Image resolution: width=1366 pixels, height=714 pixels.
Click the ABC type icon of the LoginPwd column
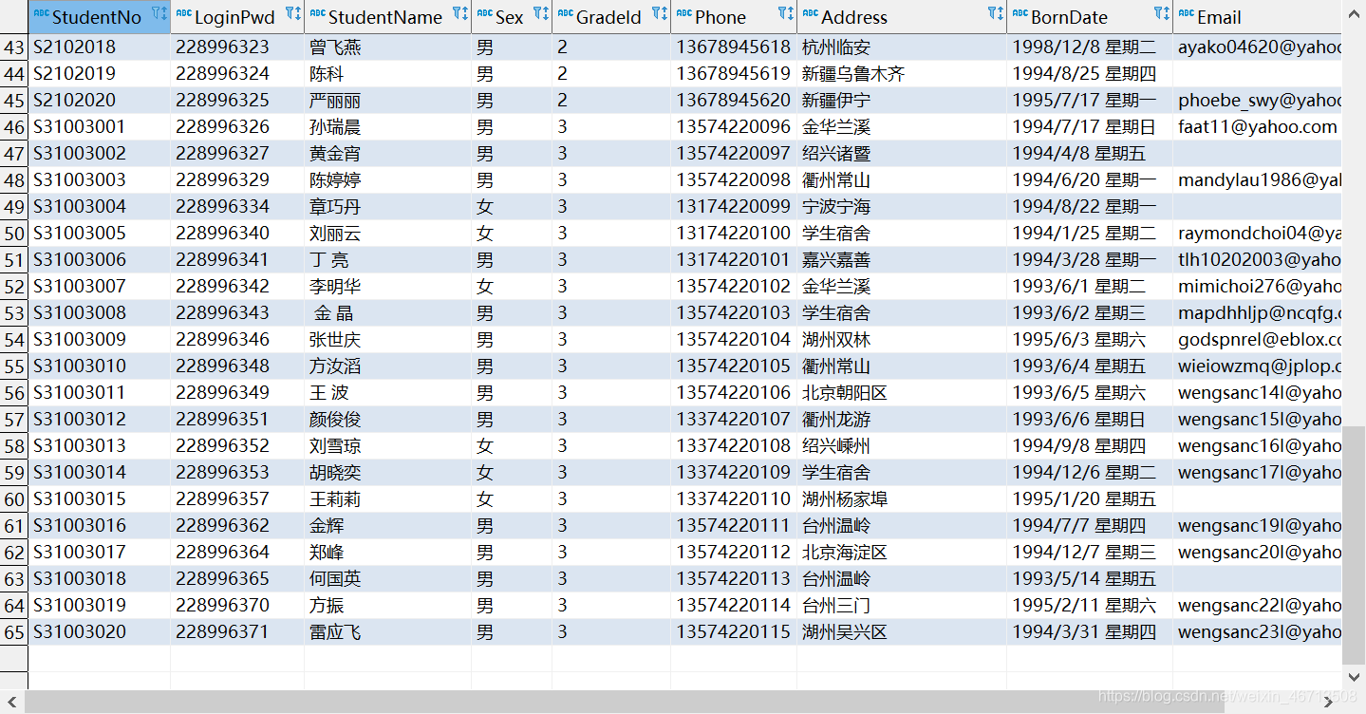[183, 14]
